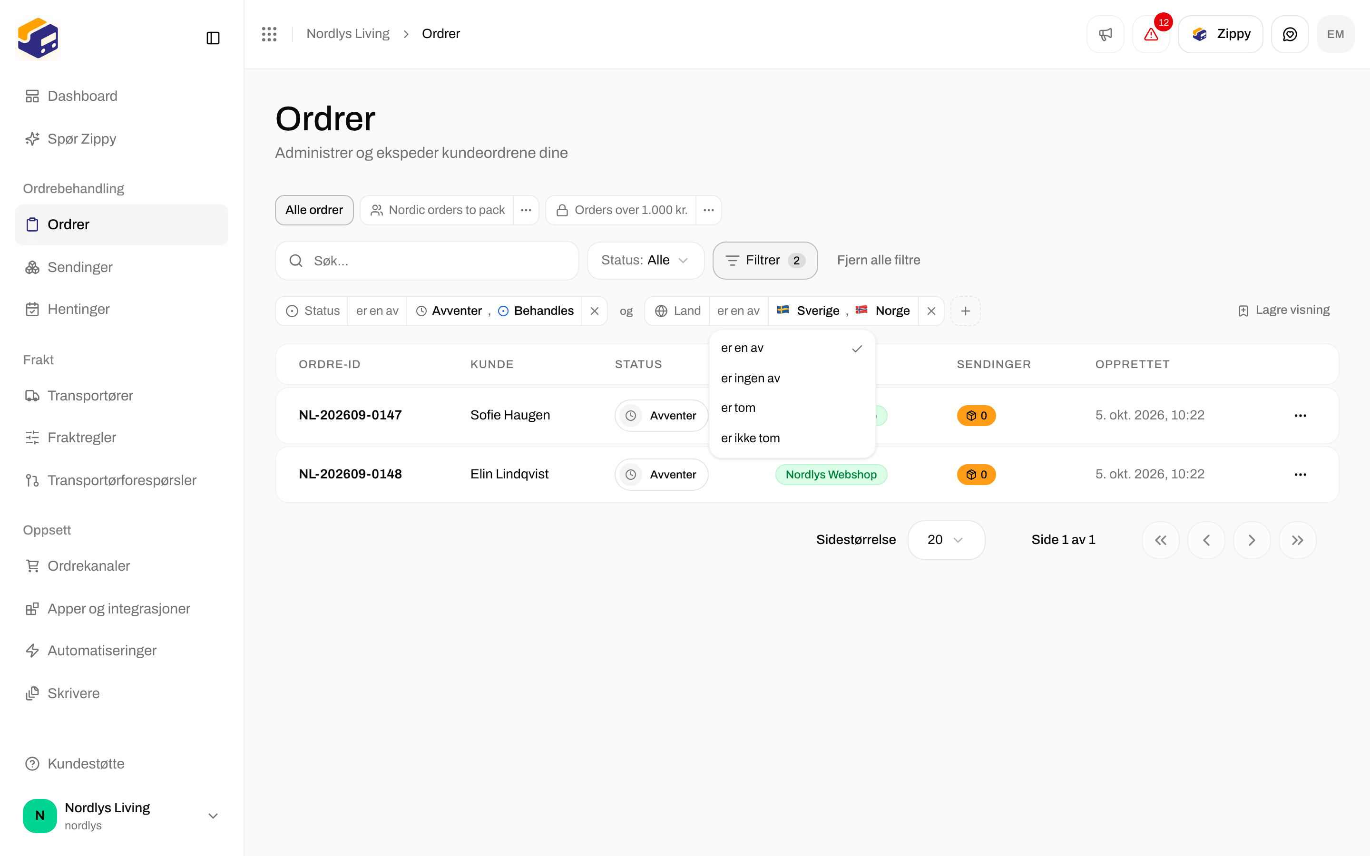The width and height of the screenshot is (1370, 856).
Task: Open the announcements megaphone icon
Action: tap(1105, 34)
